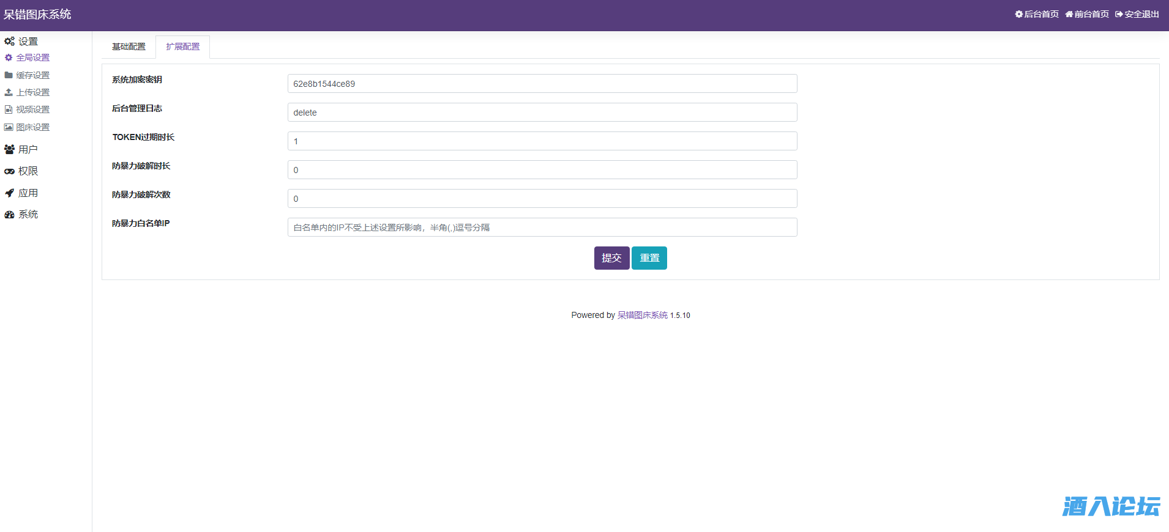Open the 呆错图床系统 footer link

point(642,315)
